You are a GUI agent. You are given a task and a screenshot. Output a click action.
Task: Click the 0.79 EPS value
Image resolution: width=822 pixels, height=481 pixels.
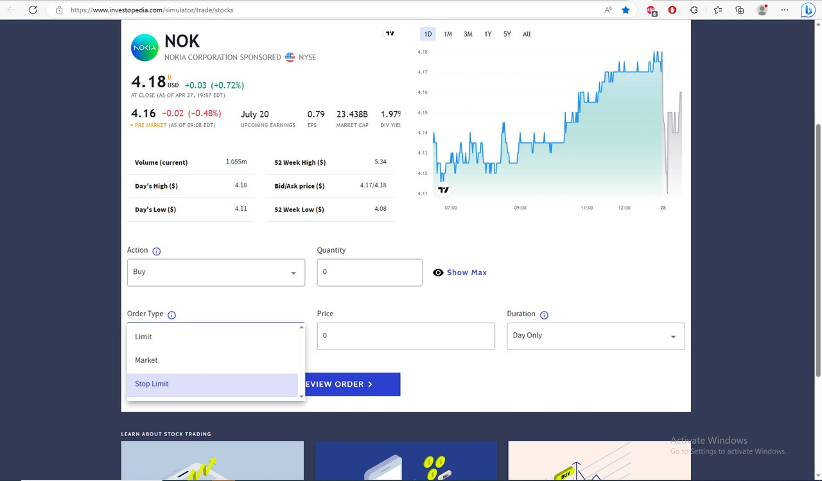pos(316,114)
